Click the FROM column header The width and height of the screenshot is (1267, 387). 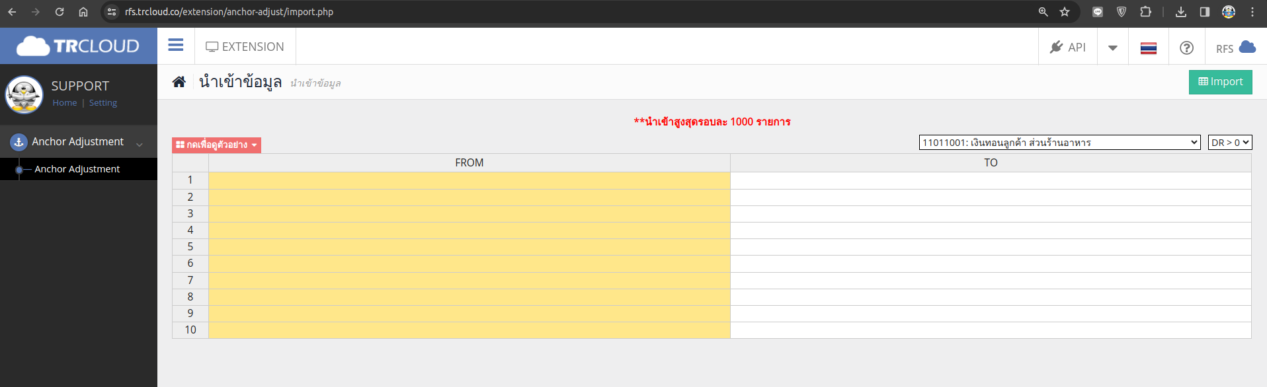click(470, 162)
